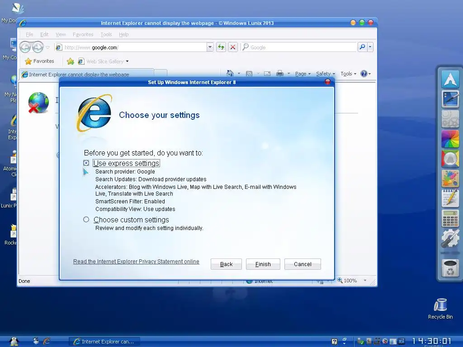Open the Help menu
Viewport: 463px width, 347px height.
[123, 34]
